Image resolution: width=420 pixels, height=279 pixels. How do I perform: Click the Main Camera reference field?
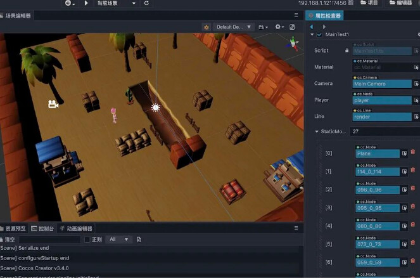382,84
